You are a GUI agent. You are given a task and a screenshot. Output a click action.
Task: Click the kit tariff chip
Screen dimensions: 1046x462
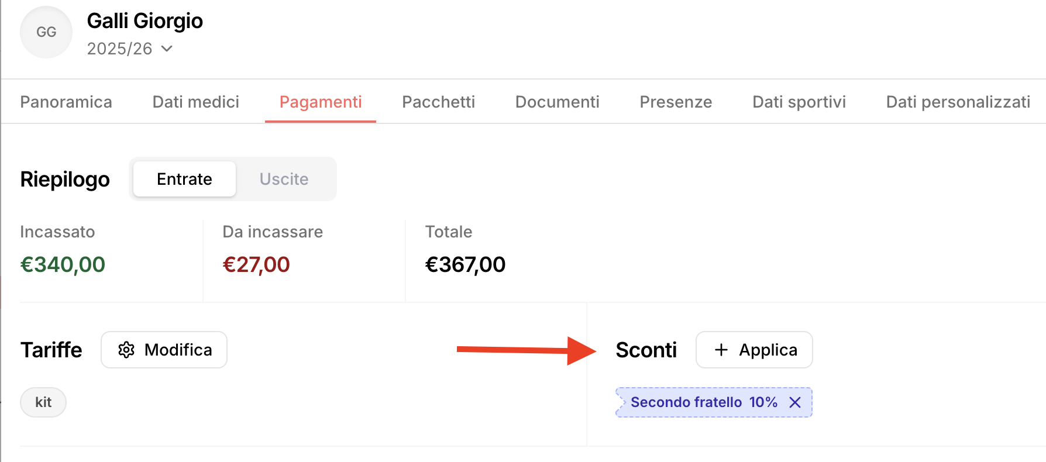pyautogui.click(x=43, y=402)
